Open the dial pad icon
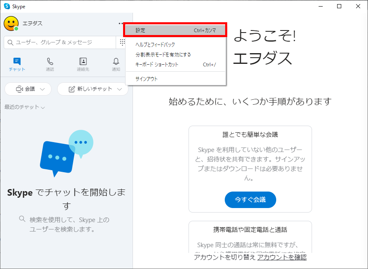Viewport: 368px width, 269px height. click(122, 42)
